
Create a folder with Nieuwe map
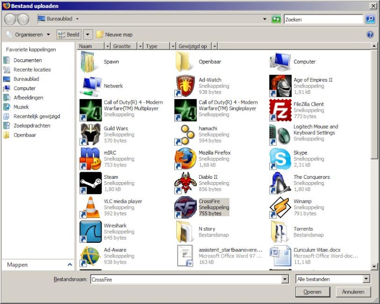(x=114, y=35)
